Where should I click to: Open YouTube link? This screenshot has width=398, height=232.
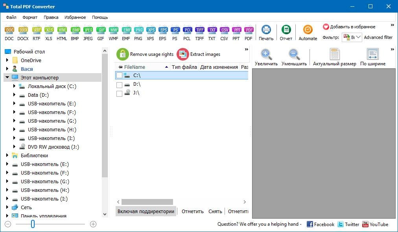(375, 225)
